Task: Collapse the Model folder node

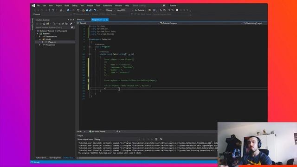Action: point(40,39)
